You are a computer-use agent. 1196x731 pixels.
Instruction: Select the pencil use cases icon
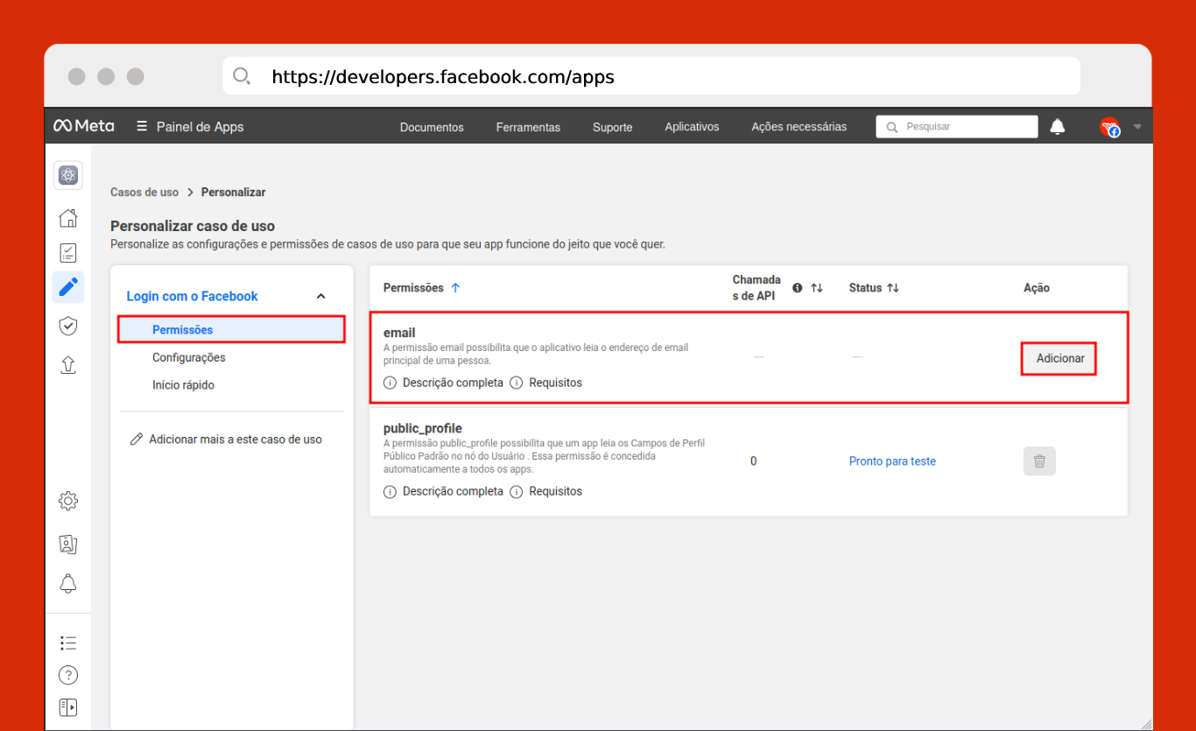pos(68,287)
